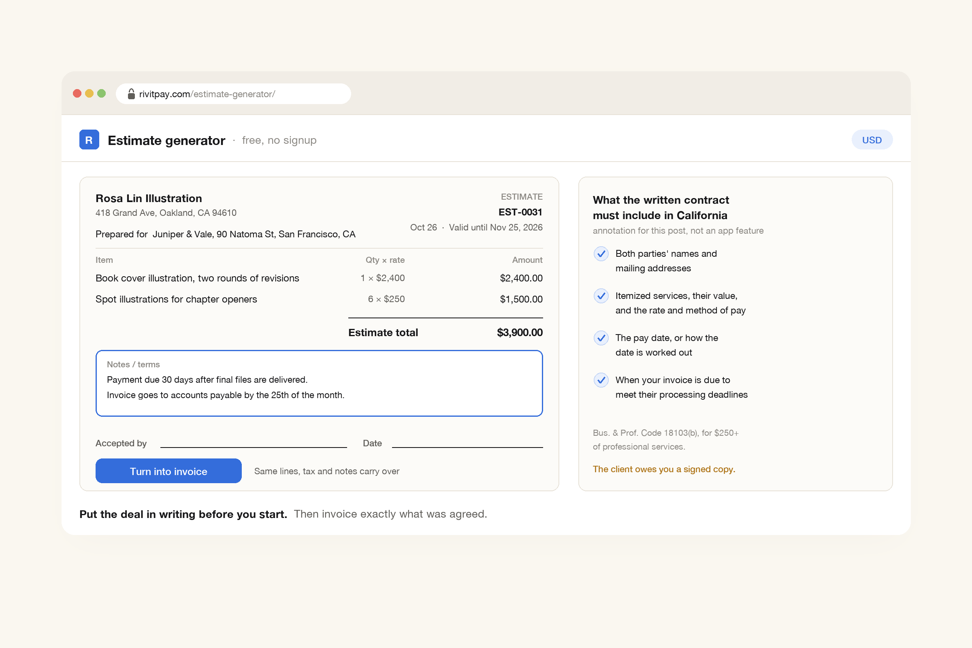Click the yellow minimize dot
This screenshot has width=972, height=648.
[x=89, y=94]
